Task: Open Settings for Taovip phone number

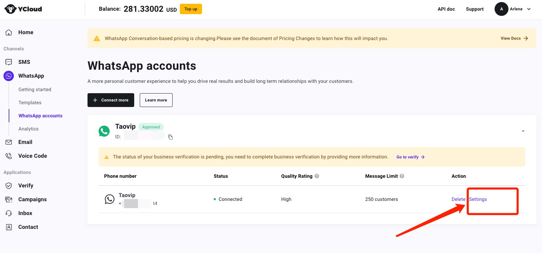Action: click(x=478, y=200)
